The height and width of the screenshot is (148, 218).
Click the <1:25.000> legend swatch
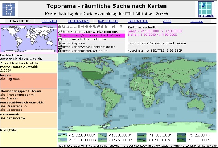pos(182,135)
